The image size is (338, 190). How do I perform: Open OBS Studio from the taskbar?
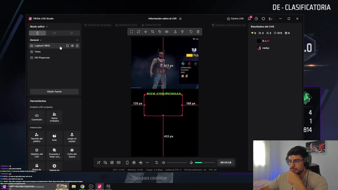tap(91, 187)
